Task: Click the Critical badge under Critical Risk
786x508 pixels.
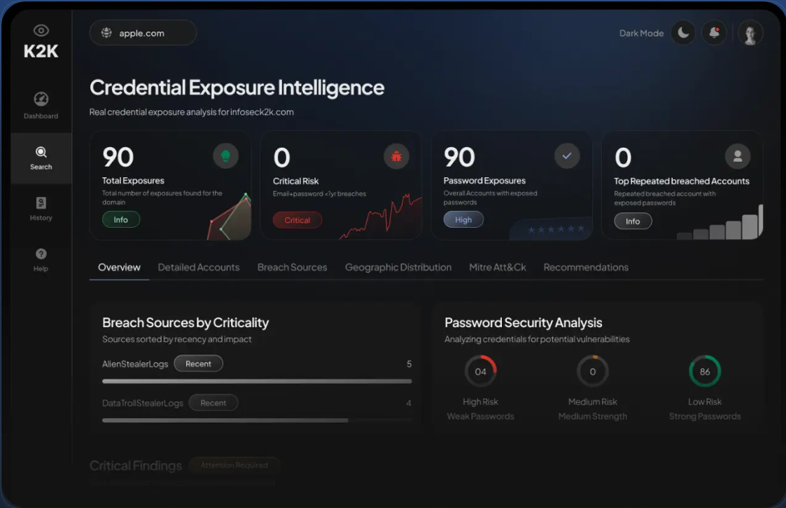Action: 297,219
